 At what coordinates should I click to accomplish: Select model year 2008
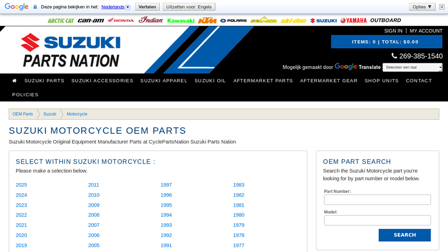(x=94, y=215)
